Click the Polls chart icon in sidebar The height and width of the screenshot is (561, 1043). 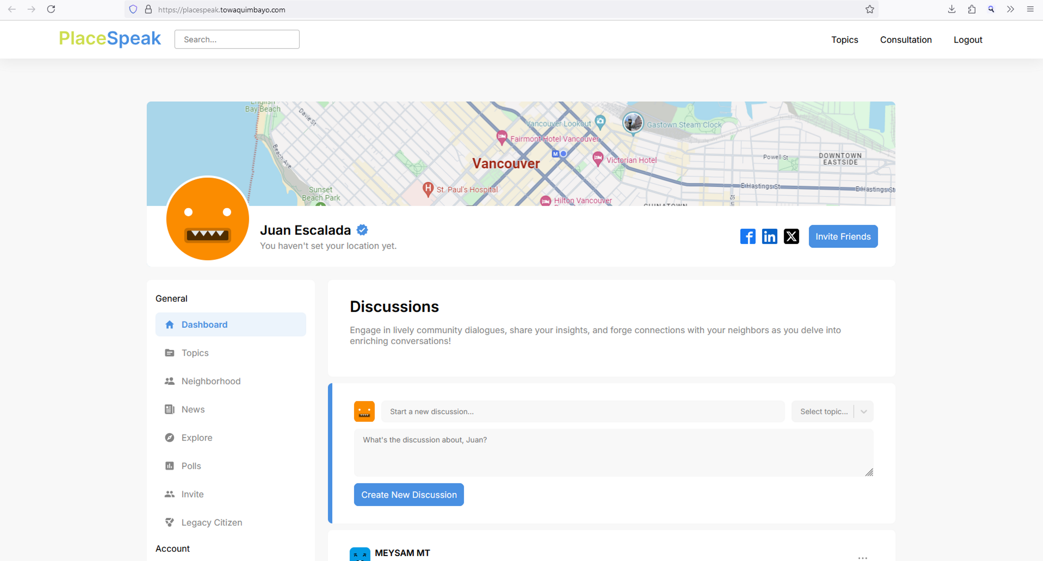pos(170,466)
